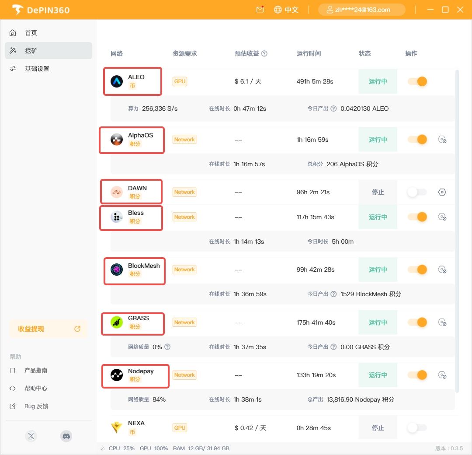
Task: Click help icon beside BlockMesh 今日产出
Action: (333, 294)
